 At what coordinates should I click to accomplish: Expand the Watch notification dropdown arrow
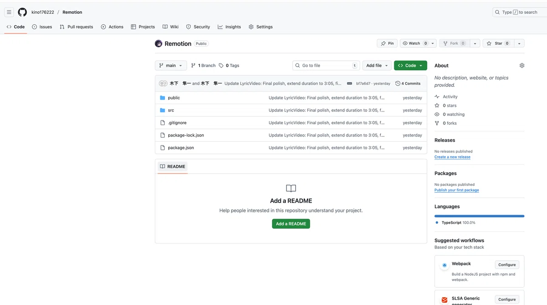433,43
